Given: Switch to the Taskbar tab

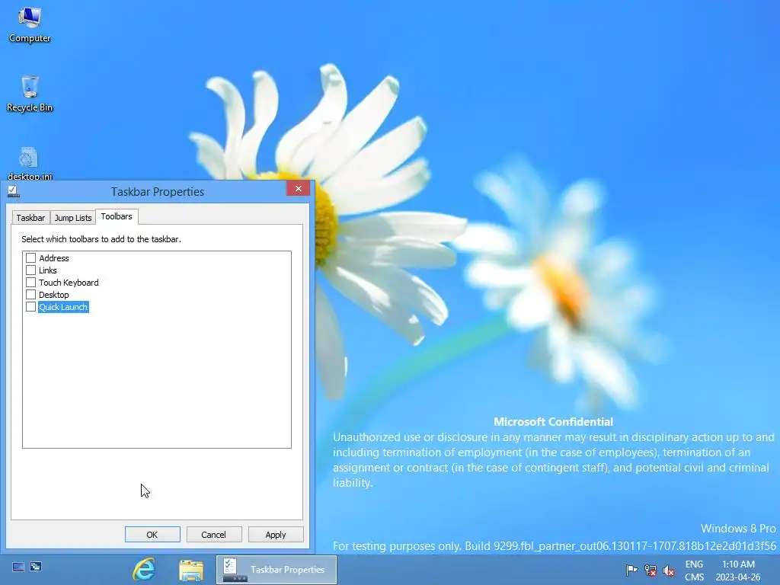Looking at the screenshot, I should point(30,218).
